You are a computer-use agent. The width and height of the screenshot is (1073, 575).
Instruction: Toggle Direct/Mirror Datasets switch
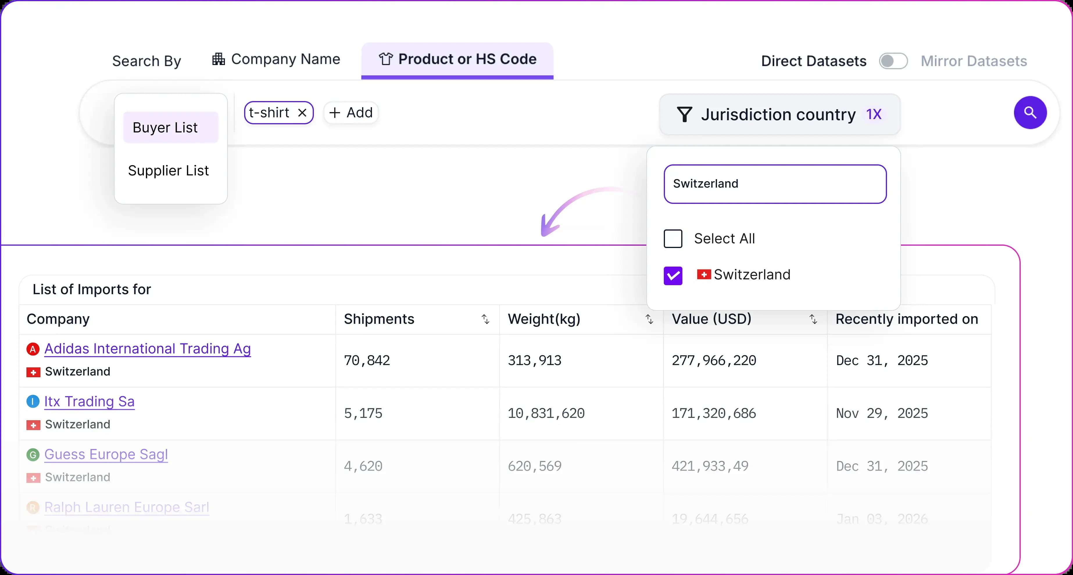pyautogui.click(x=893, y=61)
